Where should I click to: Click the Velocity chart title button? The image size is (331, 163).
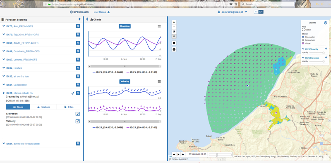125,81
